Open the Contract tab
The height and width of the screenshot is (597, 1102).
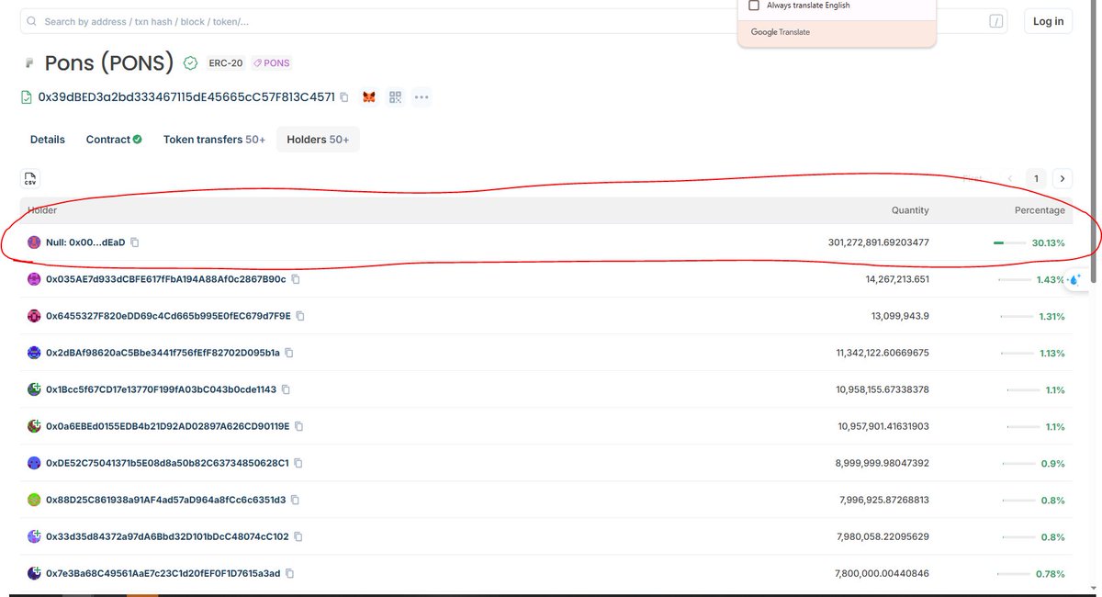coord(114,140)
